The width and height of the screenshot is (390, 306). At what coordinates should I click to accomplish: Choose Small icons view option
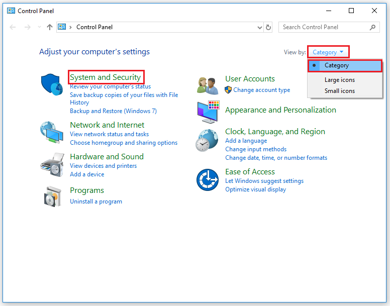pyautogui.click(x=339, y=91)
